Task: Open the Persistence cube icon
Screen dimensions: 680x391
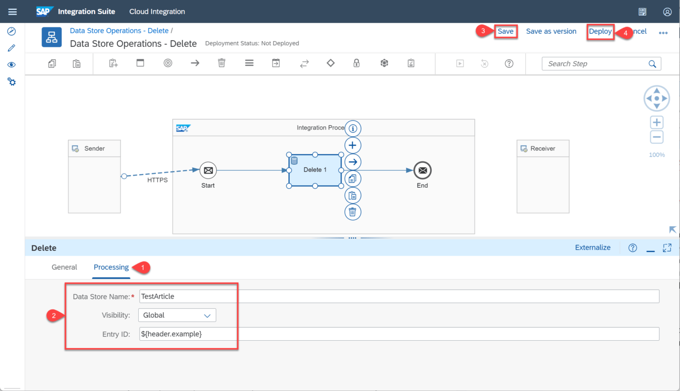Action: click(x=384, y=63)
